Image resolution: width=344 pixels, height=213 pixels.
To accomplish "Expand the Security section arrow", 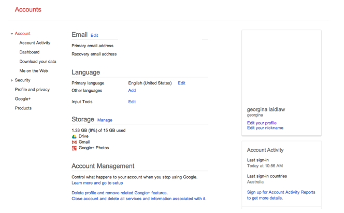I will tap(12, 80).
